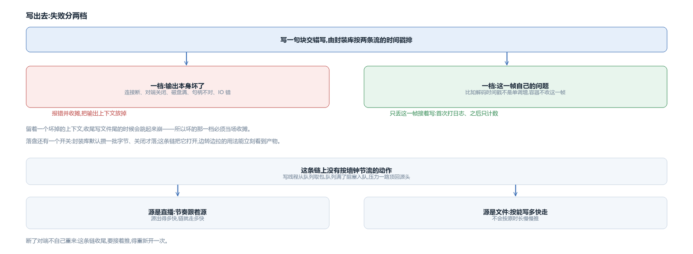This screenshot has width=693, height=254.
Task: Select the red box 一档:输出本身坏了
Action: pyautogui.click(x=178, y=87)
